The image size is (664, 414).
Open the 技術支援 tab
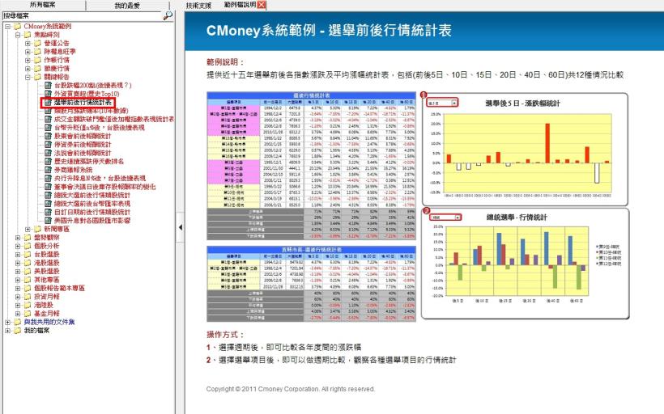(x=198, y=5)
